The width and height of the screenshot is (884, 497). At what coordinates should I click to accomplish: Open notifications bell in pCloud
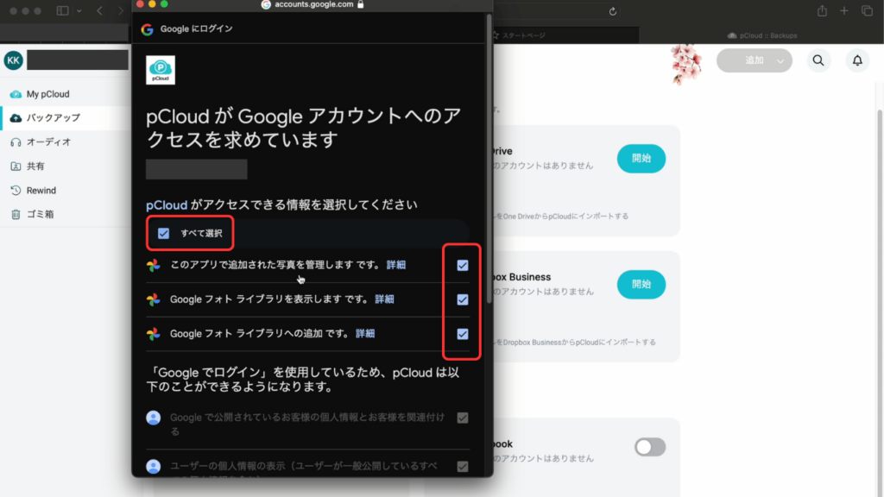coord(857,60)
